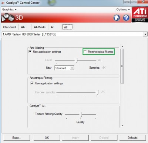This screenshot has height=143, width=148.
Task: Close the Catalyst Control Center window
Action: (x=143, y=2)
